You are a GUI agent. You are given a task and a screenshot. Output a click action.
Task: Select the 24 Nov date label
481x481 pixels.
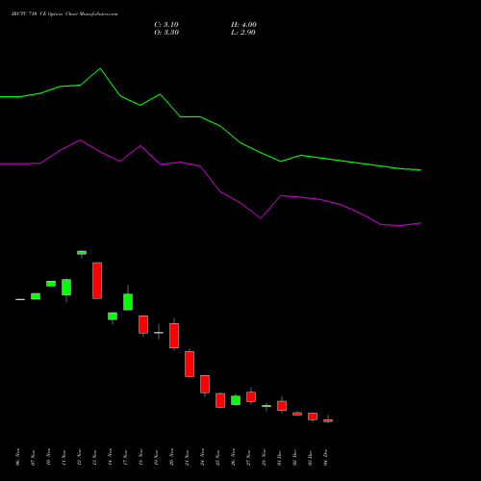click(202, 457)
